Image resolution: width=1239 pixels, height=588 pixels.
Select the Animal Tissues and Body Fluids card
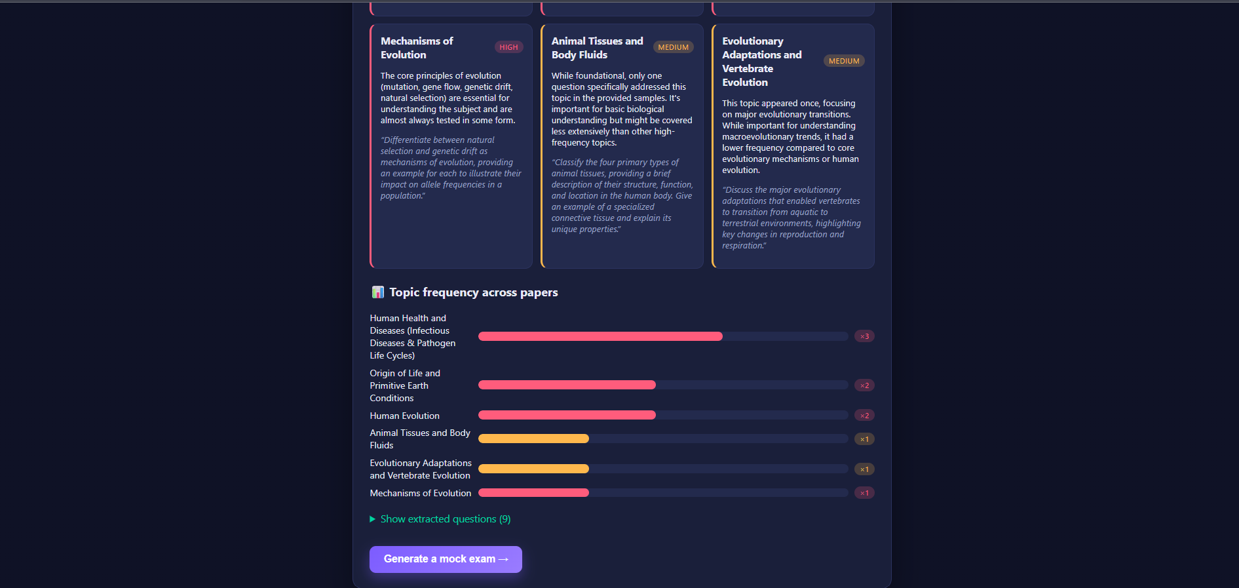(622, 146)
